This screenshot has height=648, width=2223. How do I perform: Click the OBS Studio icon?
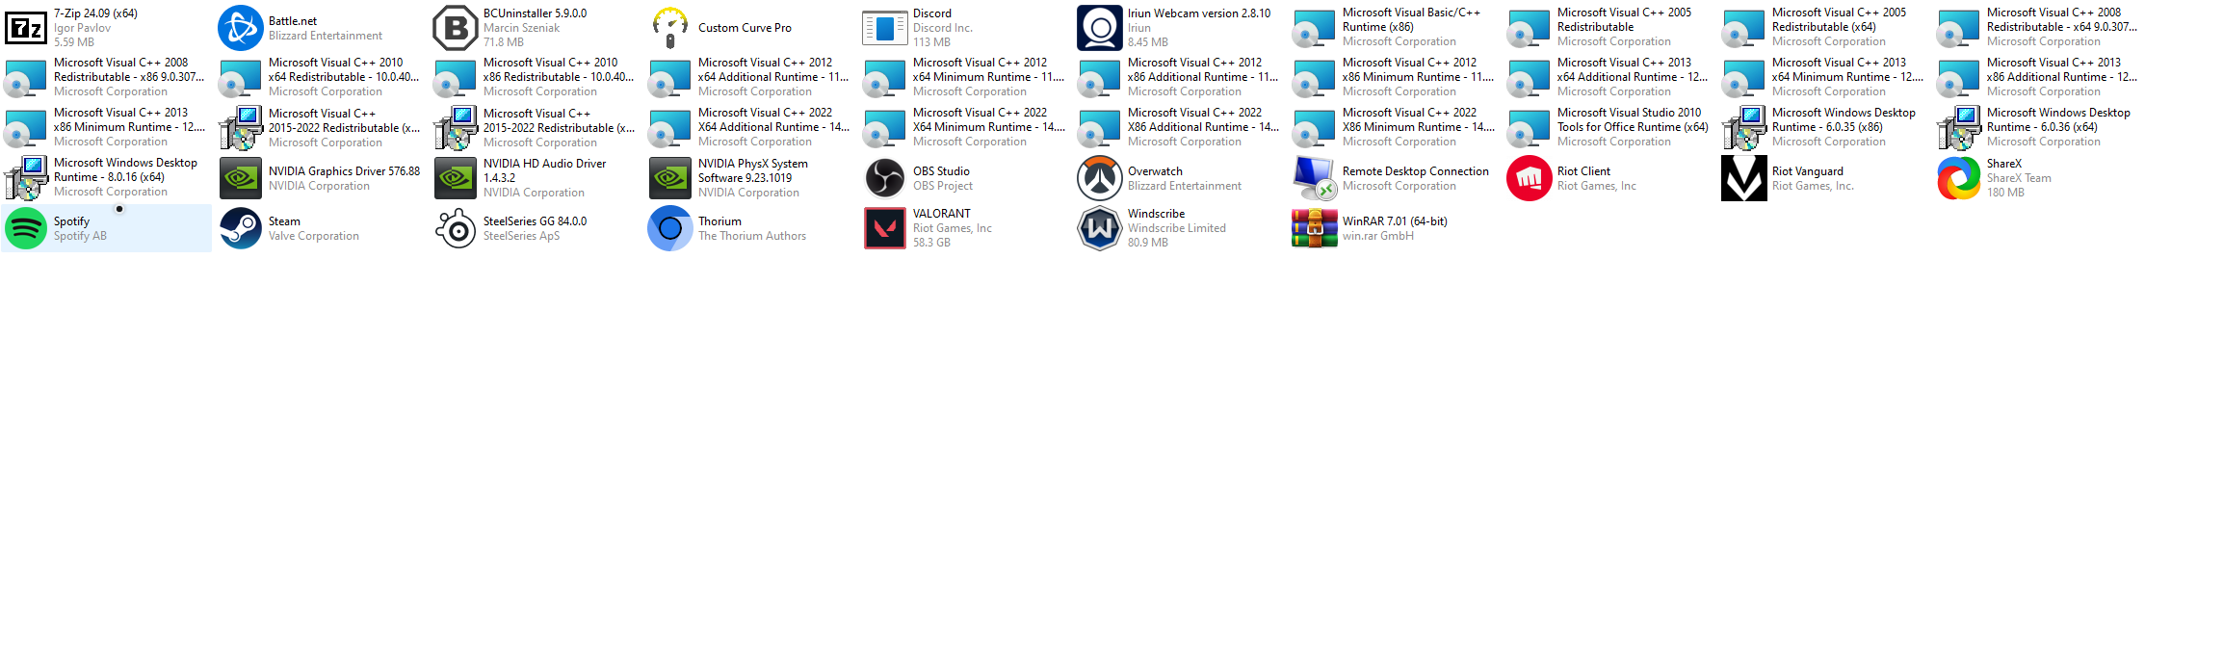point(885,178)
